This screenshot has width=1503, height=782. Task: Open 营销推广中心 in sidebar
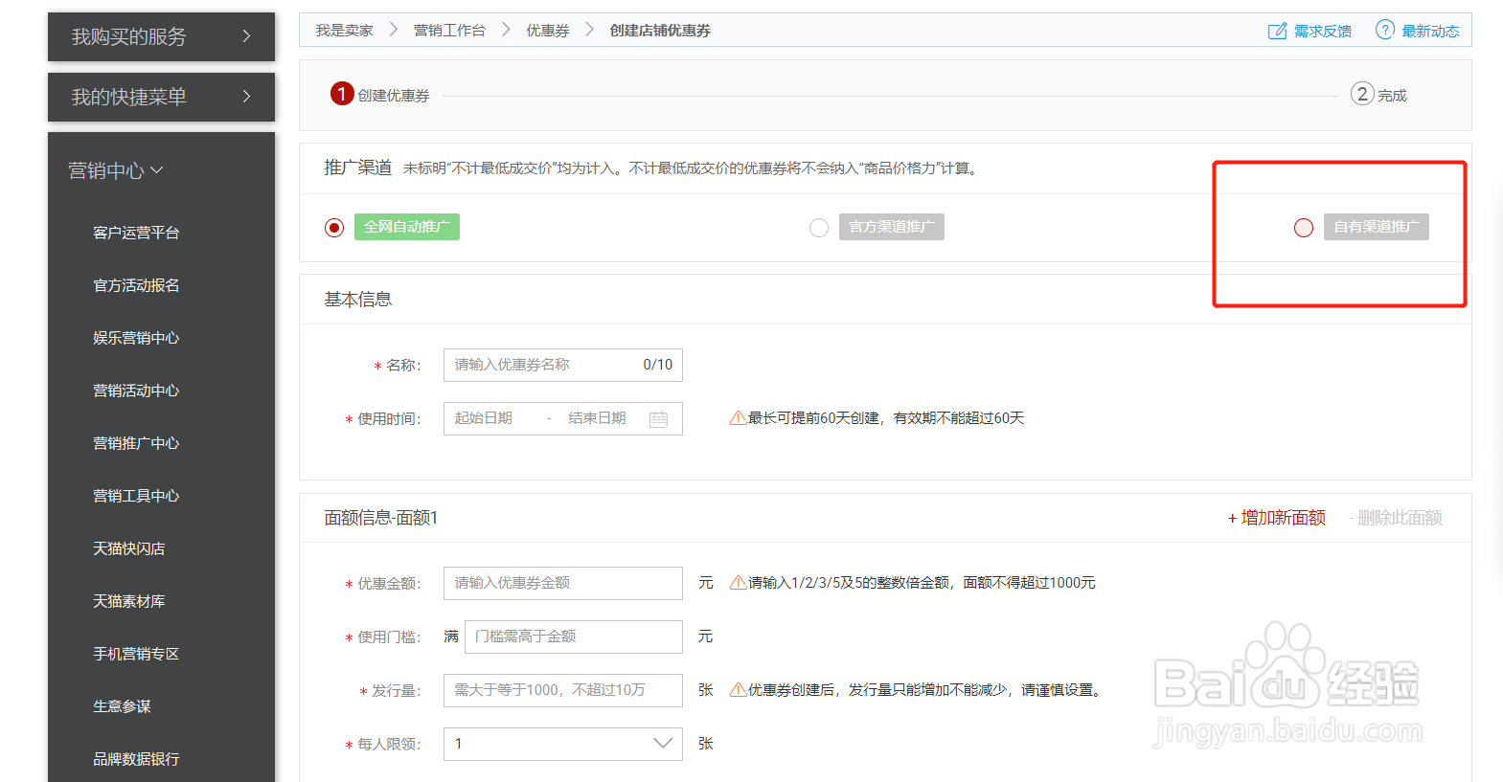click(136, 443)
